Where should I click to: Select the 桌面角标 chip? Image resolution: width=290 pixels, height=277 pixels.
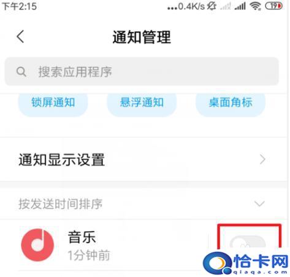pos(231,103)
